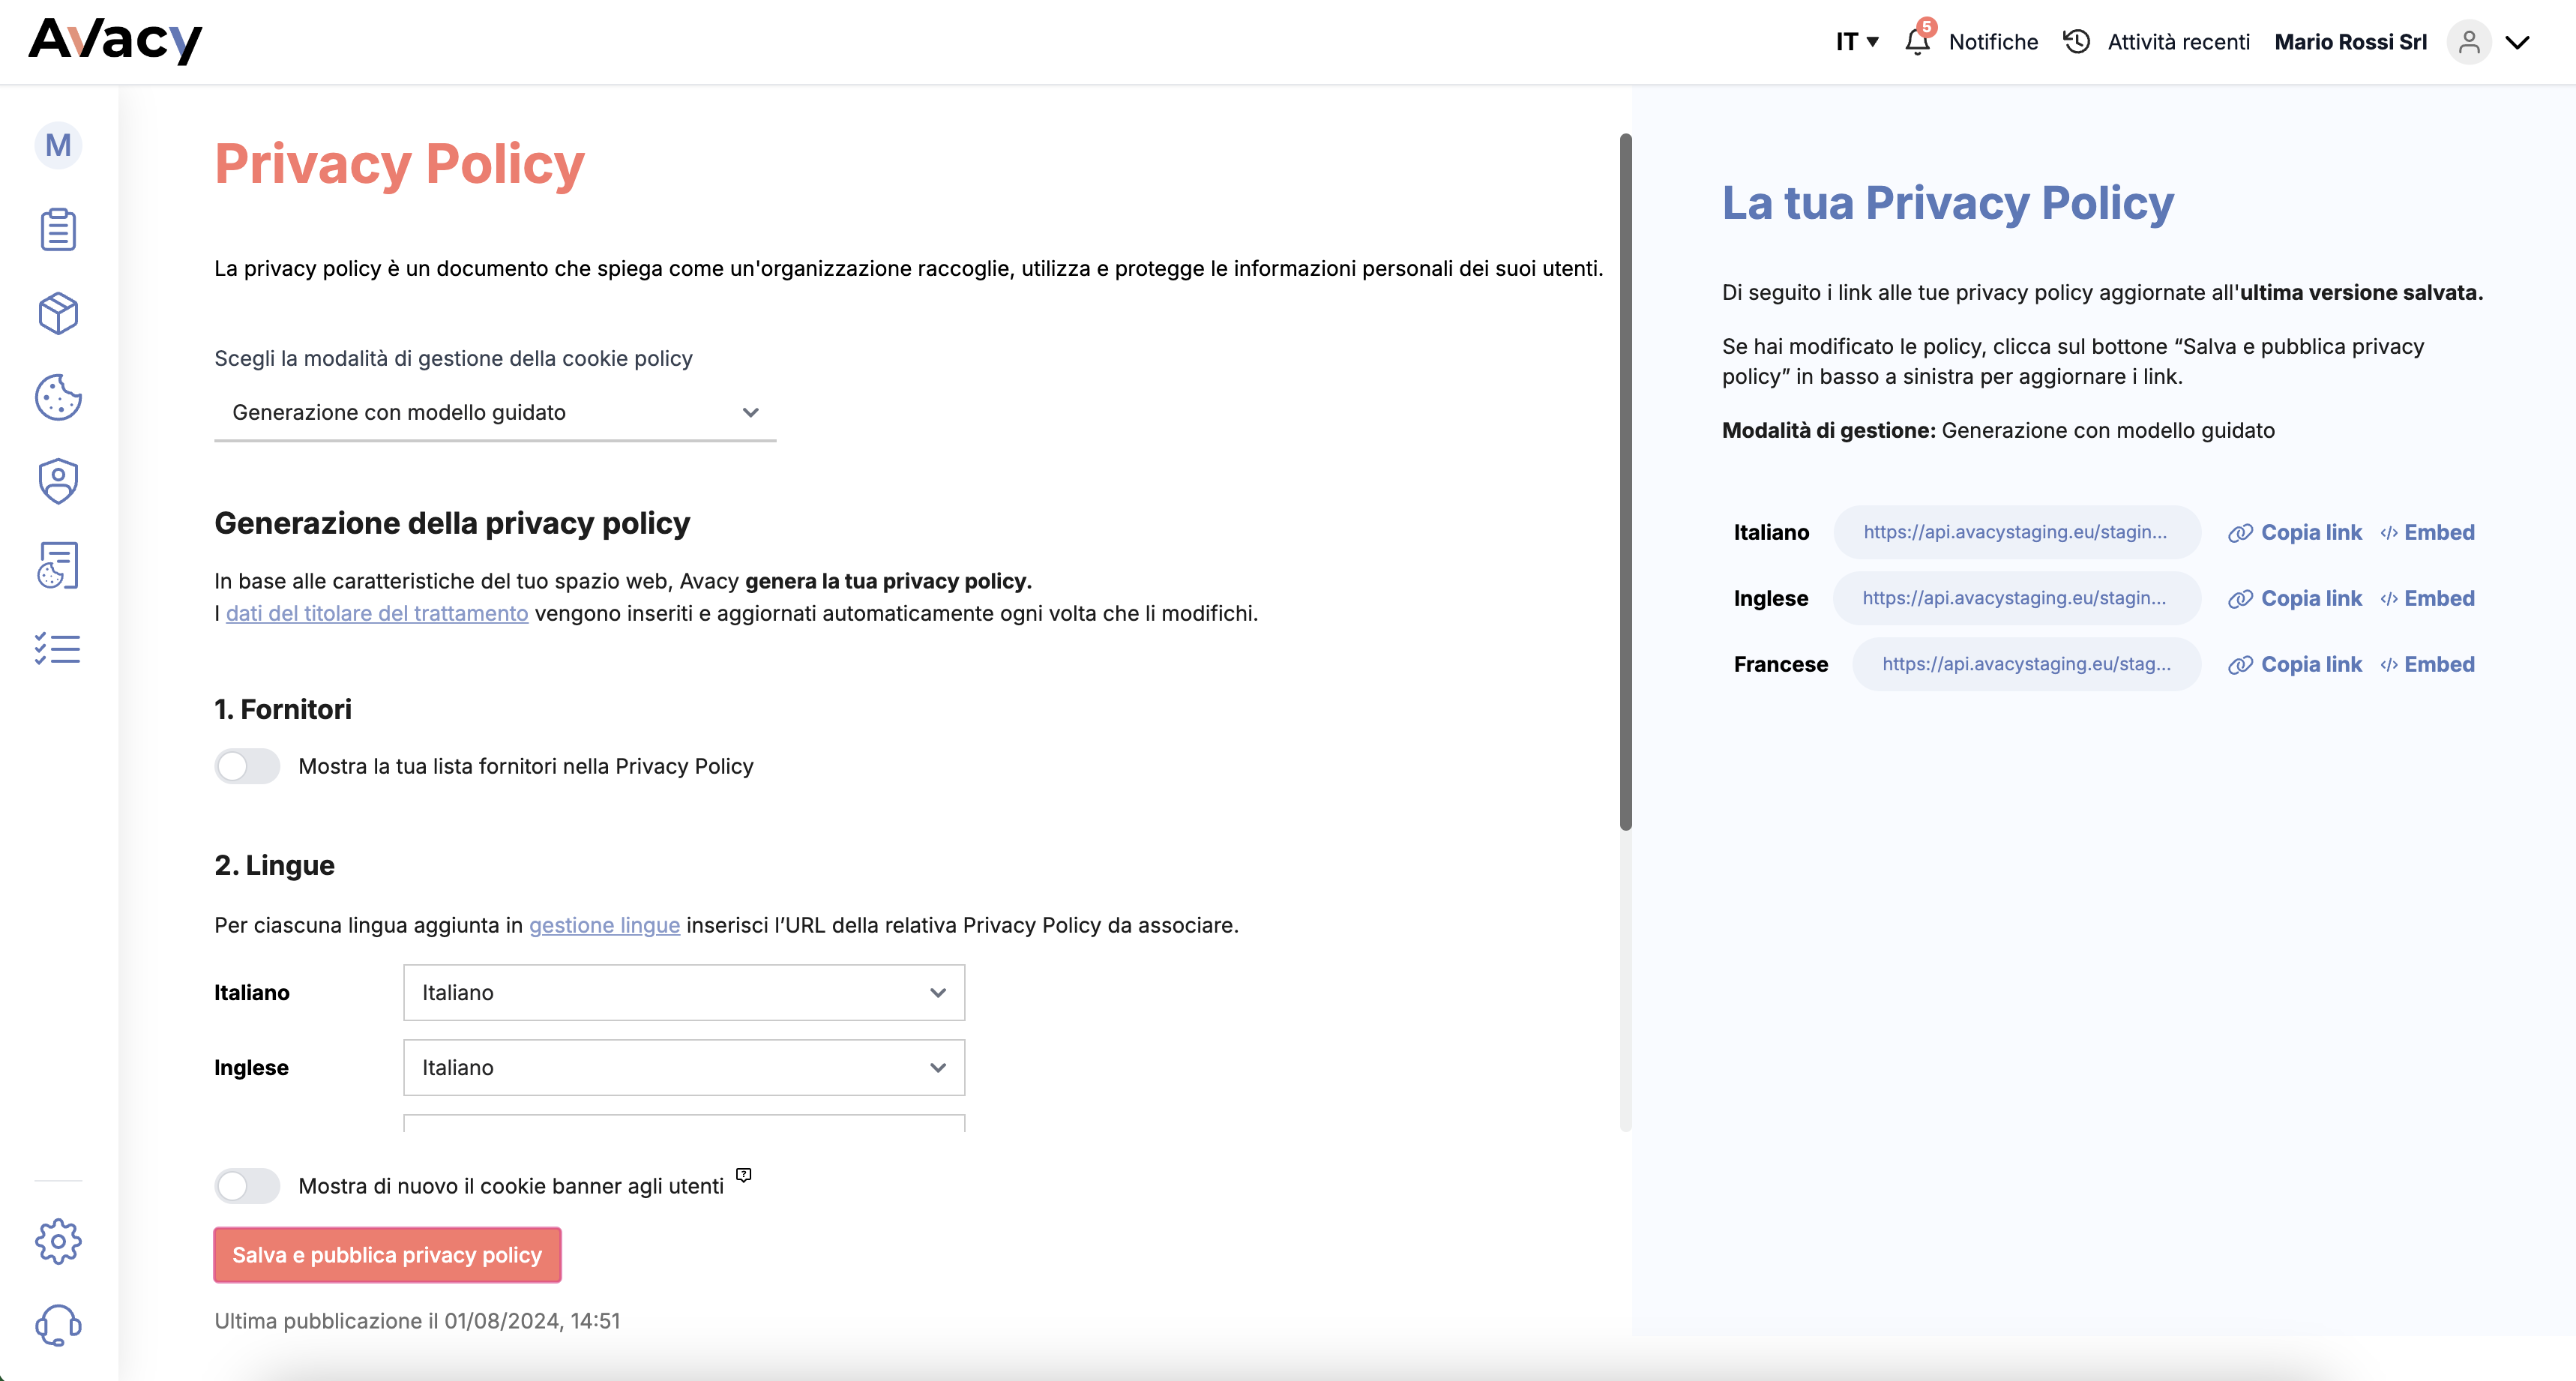
Task: Click Embed for Inglese
Action: pos(2439,599)
